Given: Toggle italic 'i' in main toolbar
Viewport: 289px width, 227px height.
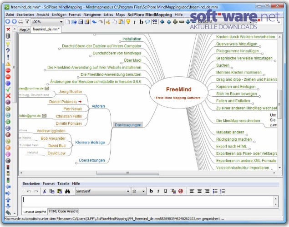Looking at the screenshot, I should [x=135, y=22].
